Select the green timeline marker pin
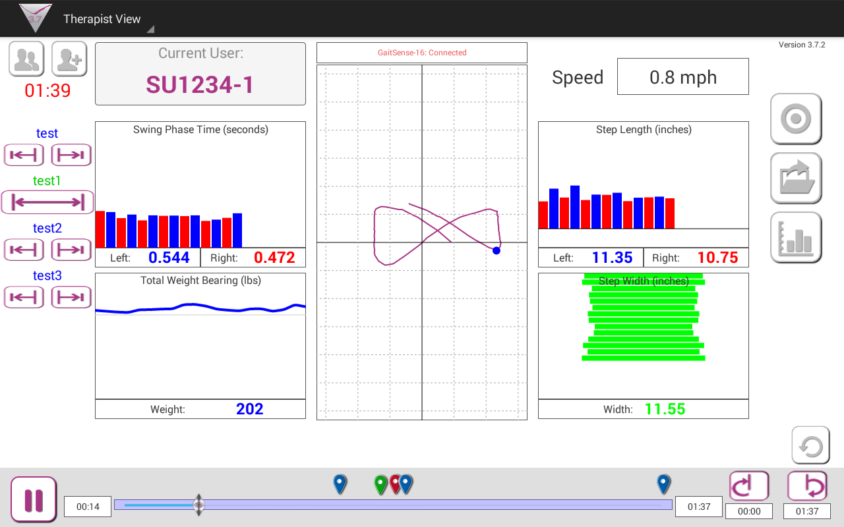 (x=380, y=484)
